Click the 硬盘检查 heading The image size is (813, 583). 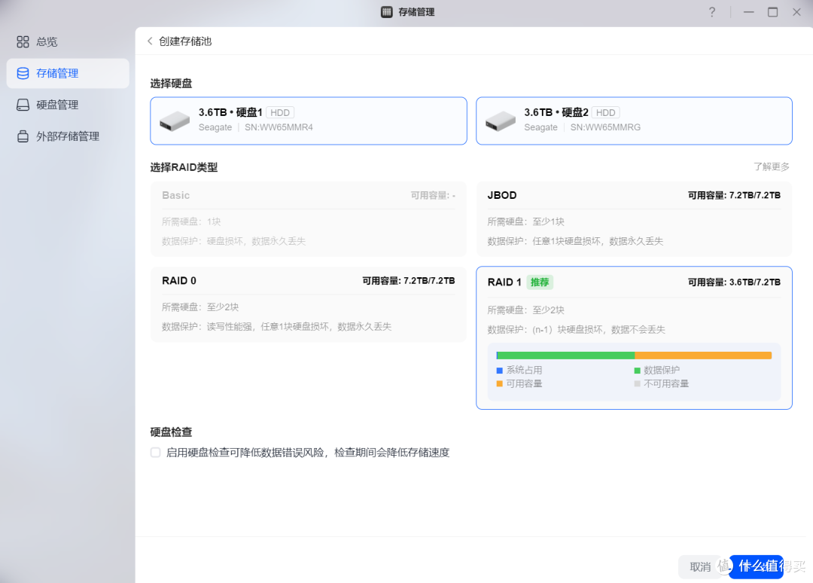point(171,432)
